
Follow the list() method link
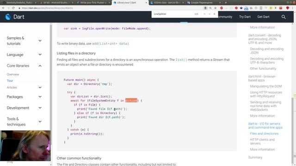pos(181,59)
